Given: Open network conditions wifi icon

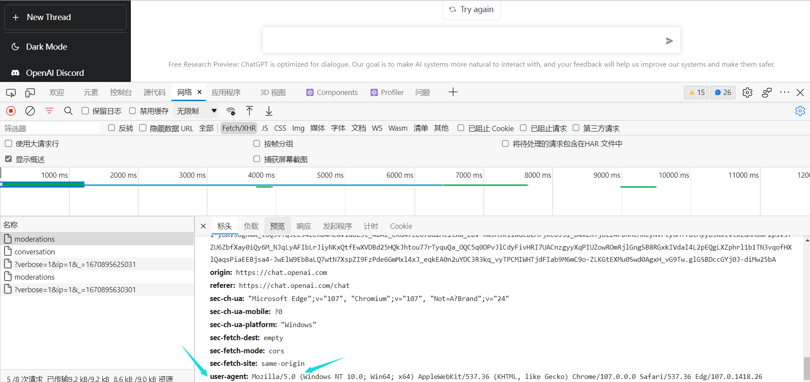Looking at the screenshot, I should 231,111.
